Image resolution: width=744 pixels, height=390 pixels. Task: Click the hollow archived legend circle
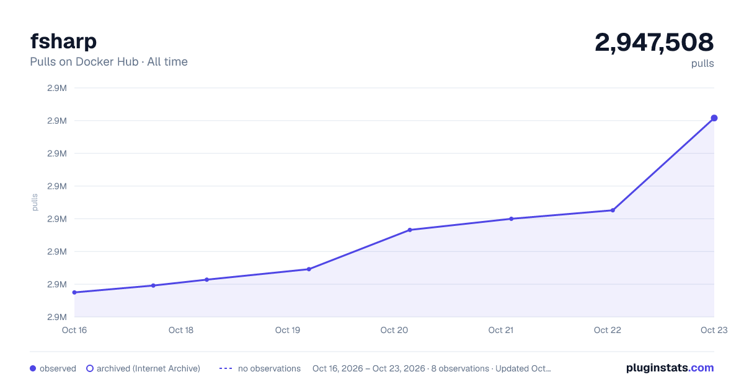[x=90, y=368]
